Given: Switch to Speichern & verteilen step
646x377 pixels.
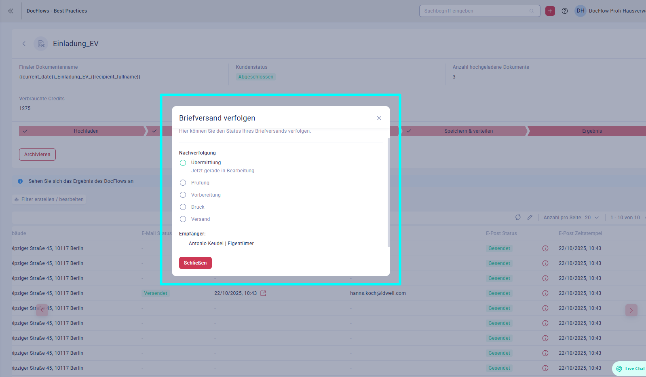Looking at the screenshot, I should [x=468, y=131].
